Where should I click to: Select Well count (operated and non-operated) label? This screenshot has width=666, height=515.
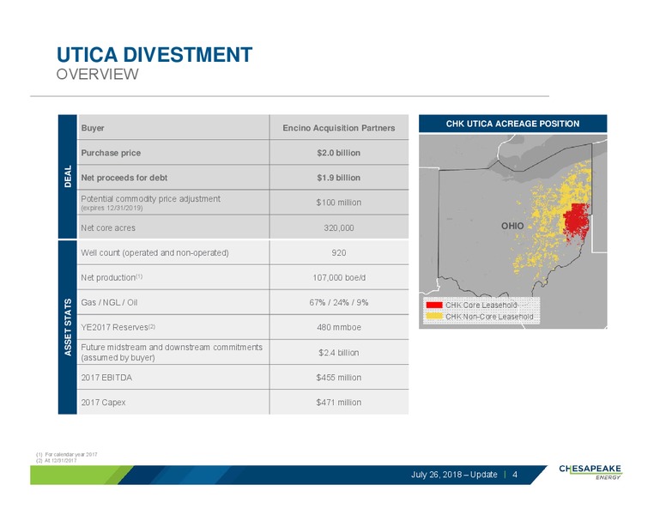point(154,253)
